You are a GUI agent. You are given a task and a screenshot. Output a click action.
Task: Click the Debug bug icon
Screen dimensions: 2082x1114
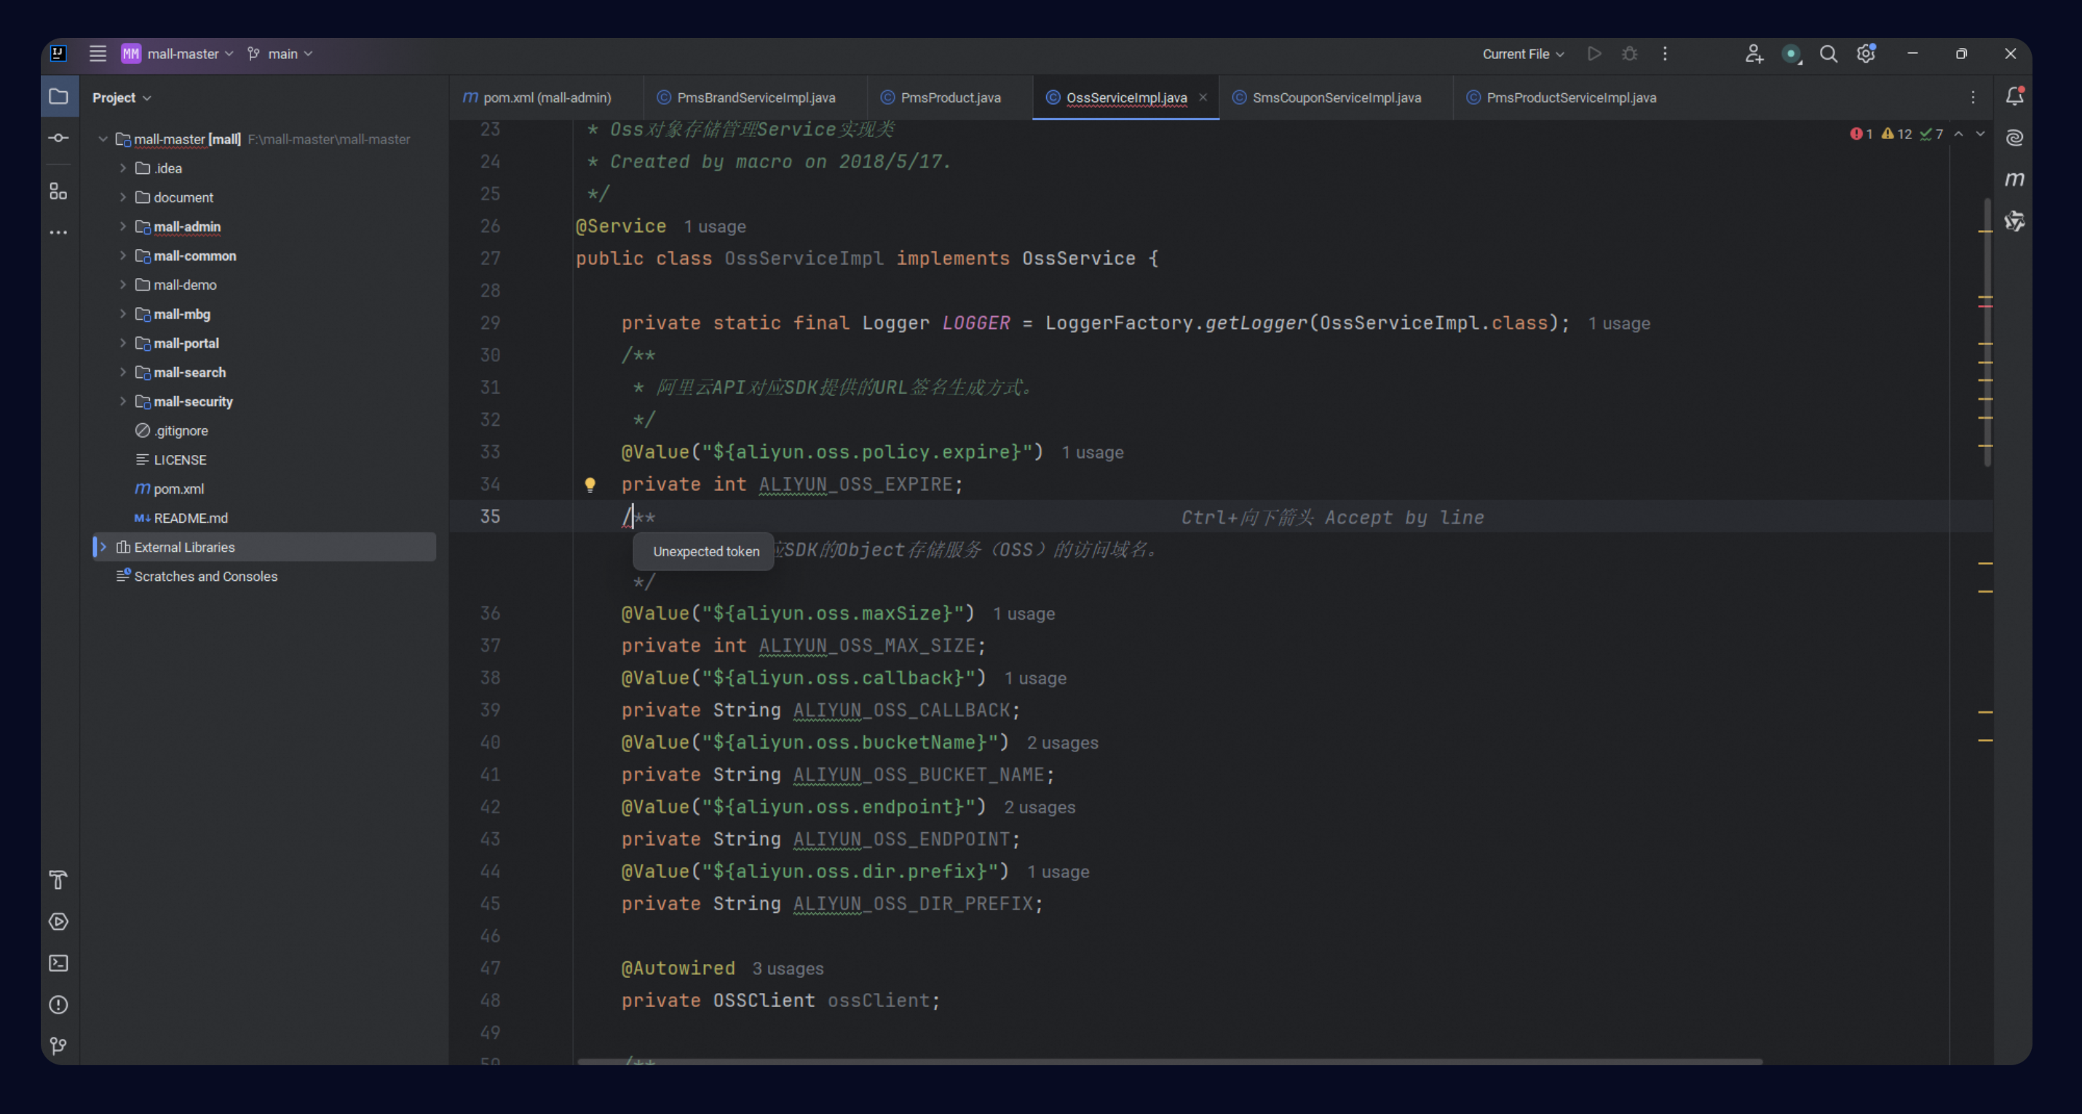click(x=1629, y=54)
